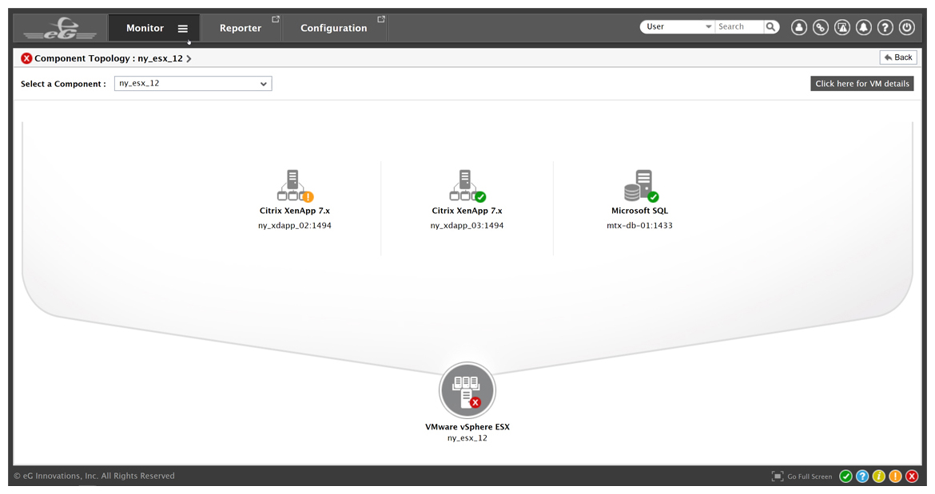Open the bell notifications icon
The height and width of the screenshot is (494, 935).
point(863,27)
